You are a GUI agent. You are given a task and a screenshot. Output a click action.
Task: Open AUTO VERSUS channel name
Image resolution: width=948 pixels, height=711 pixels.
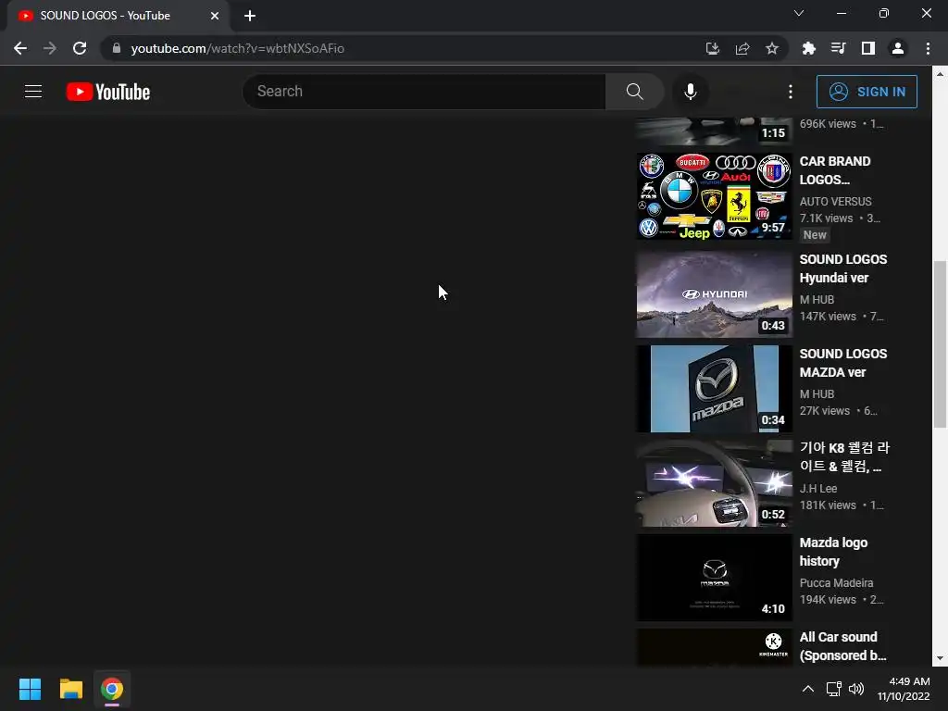836,201
